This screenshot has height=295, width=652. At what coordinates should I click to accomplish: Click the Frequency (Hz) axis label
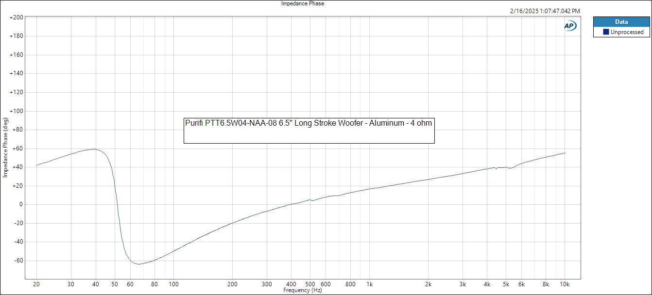[303, 290]
